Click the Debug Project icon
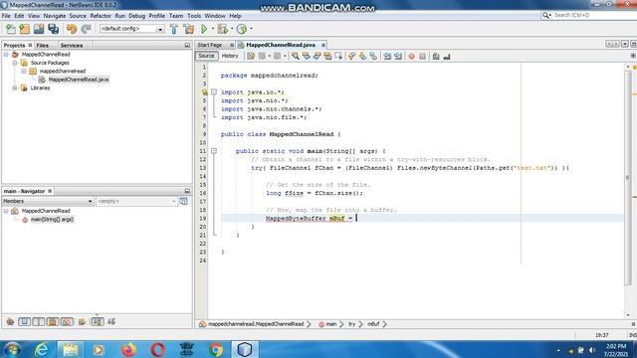Screen dimensions: 637x358 222,29
